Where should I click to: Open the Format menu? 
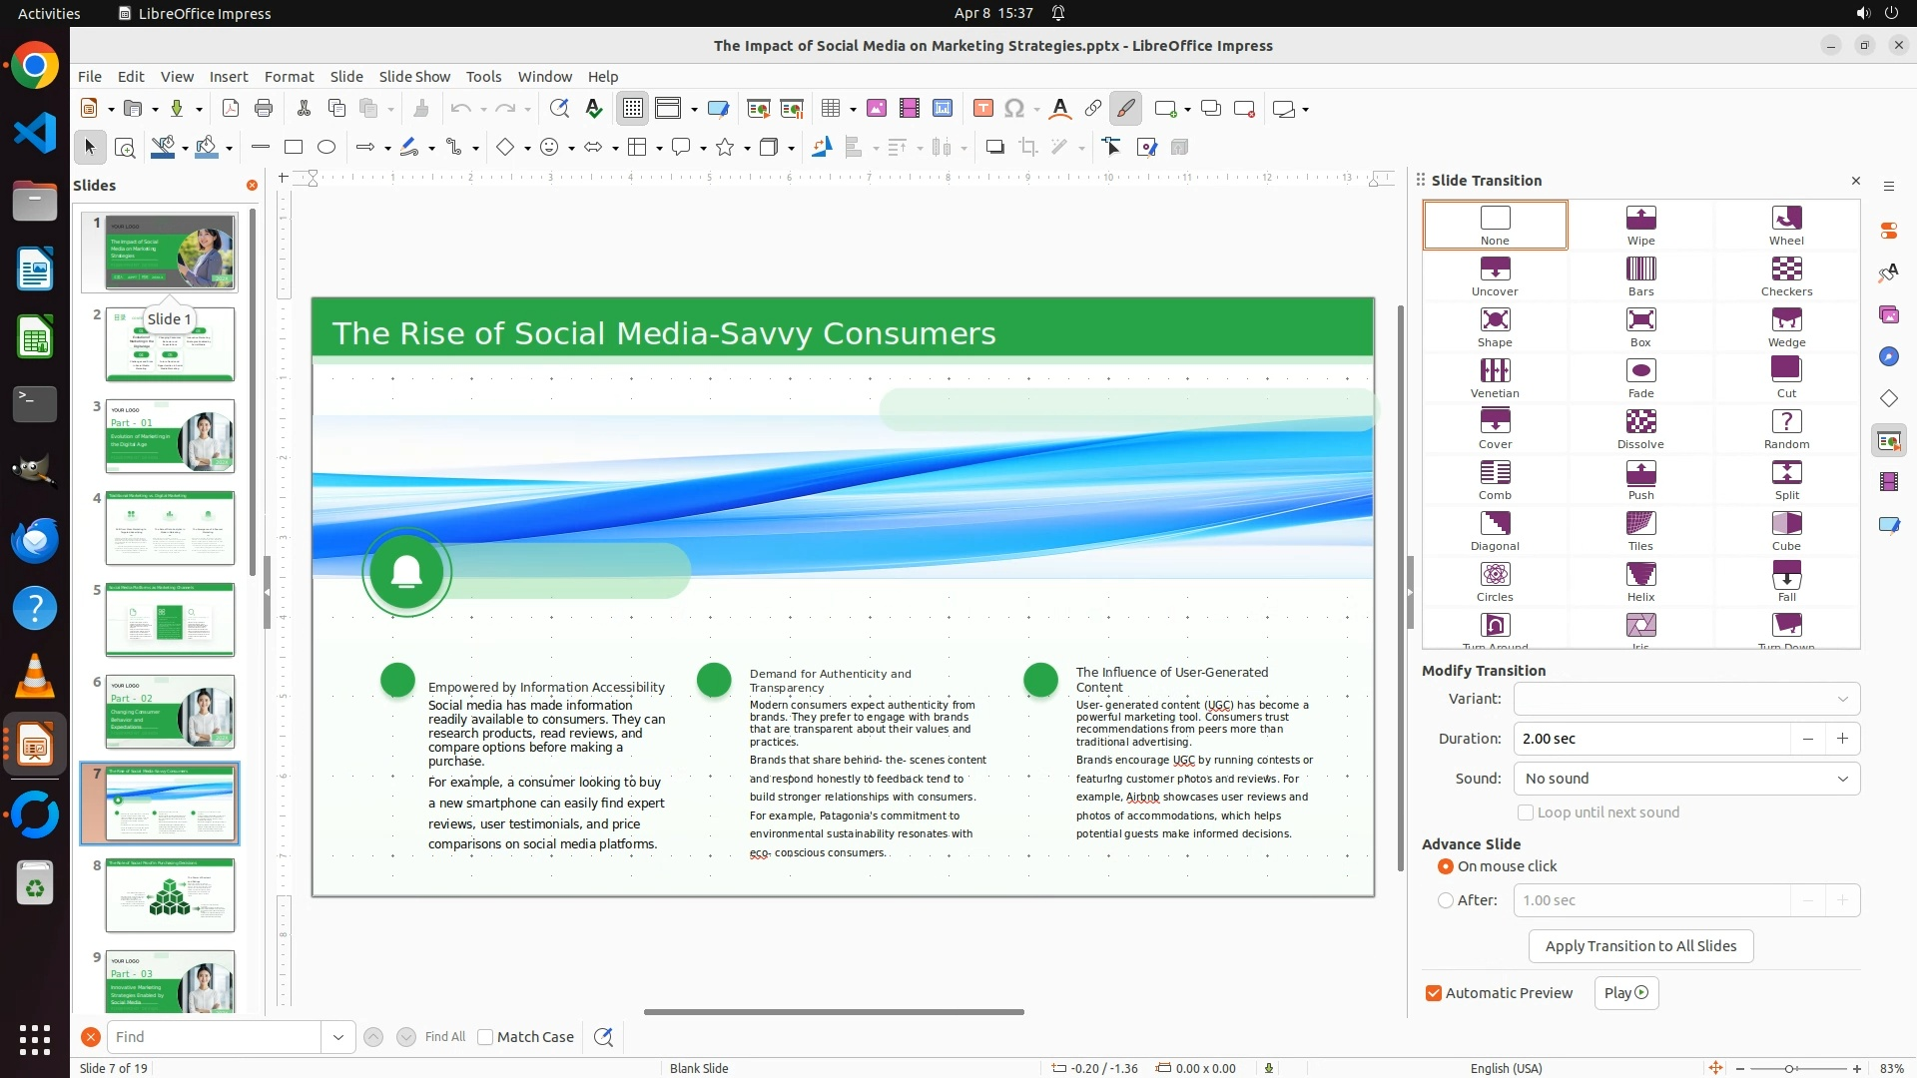coord(289,77)
